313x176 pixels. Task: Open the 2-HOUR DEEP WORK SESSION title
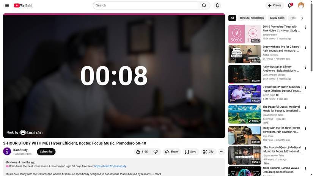(x=282, y=89)
